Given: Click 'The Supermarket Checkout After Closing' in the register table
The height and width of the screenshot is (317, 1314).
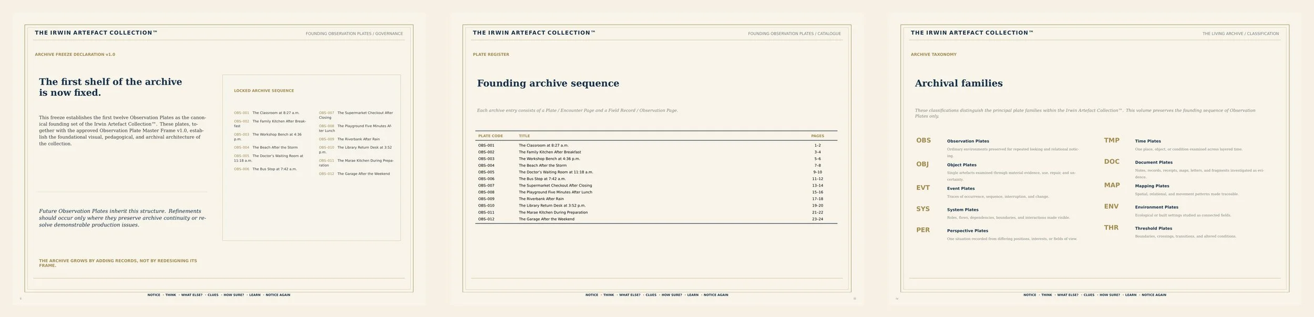Looking at the screenshot, I should [555, 186].
